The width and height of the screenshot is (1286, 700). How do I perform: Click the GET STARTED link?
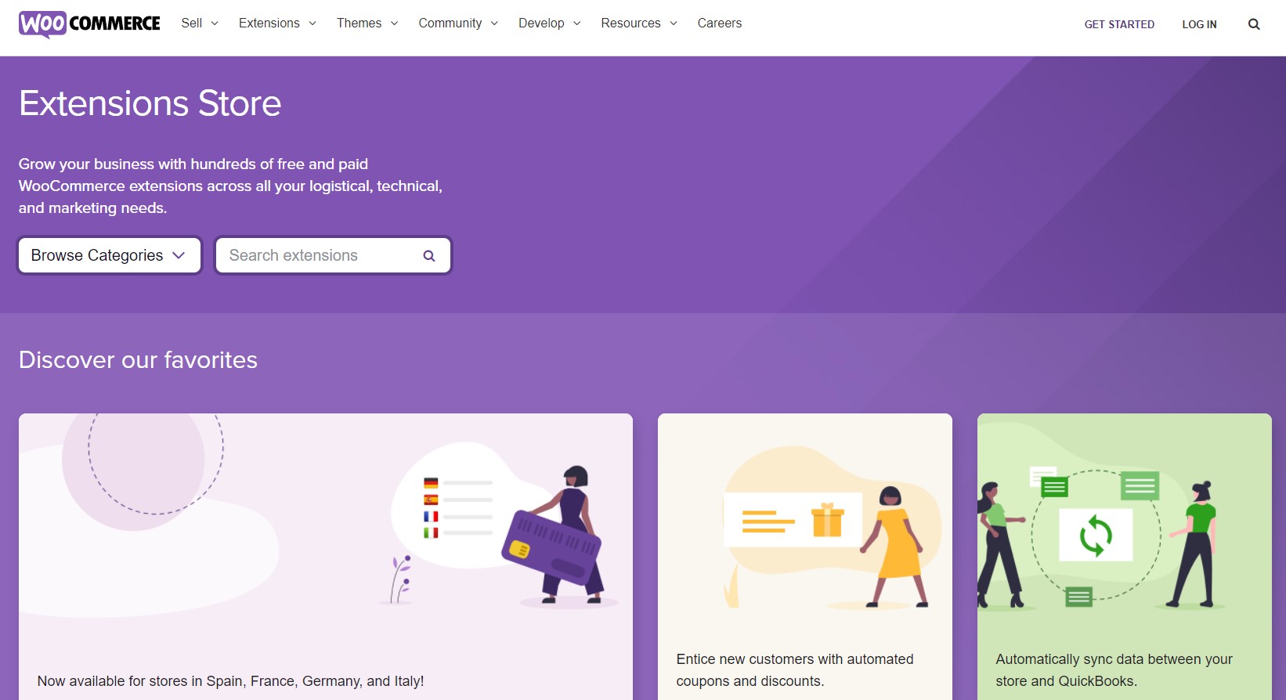click(x=1119, y=24)
